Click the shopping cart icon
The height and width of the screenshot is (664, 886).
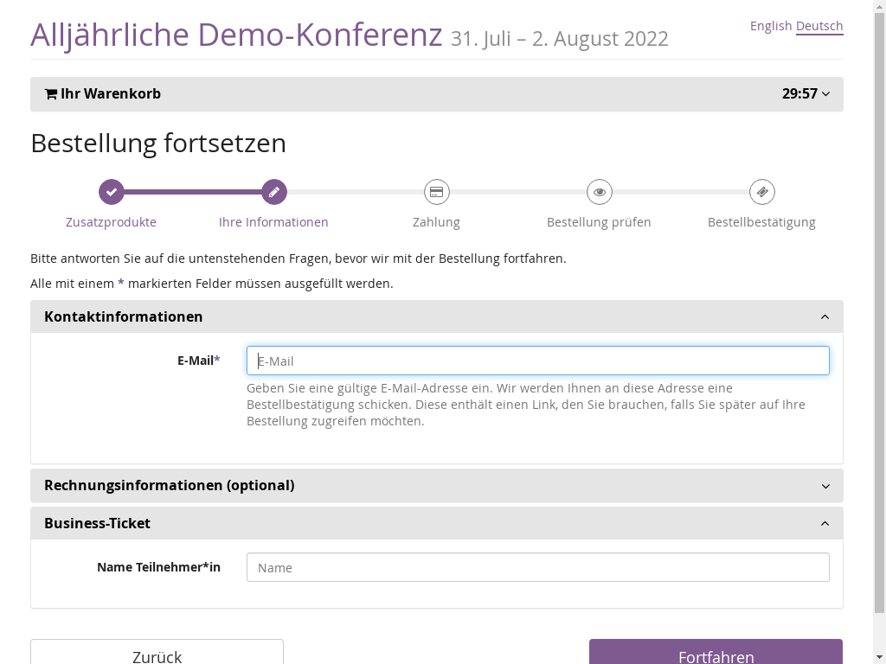(x=51, y=94)
